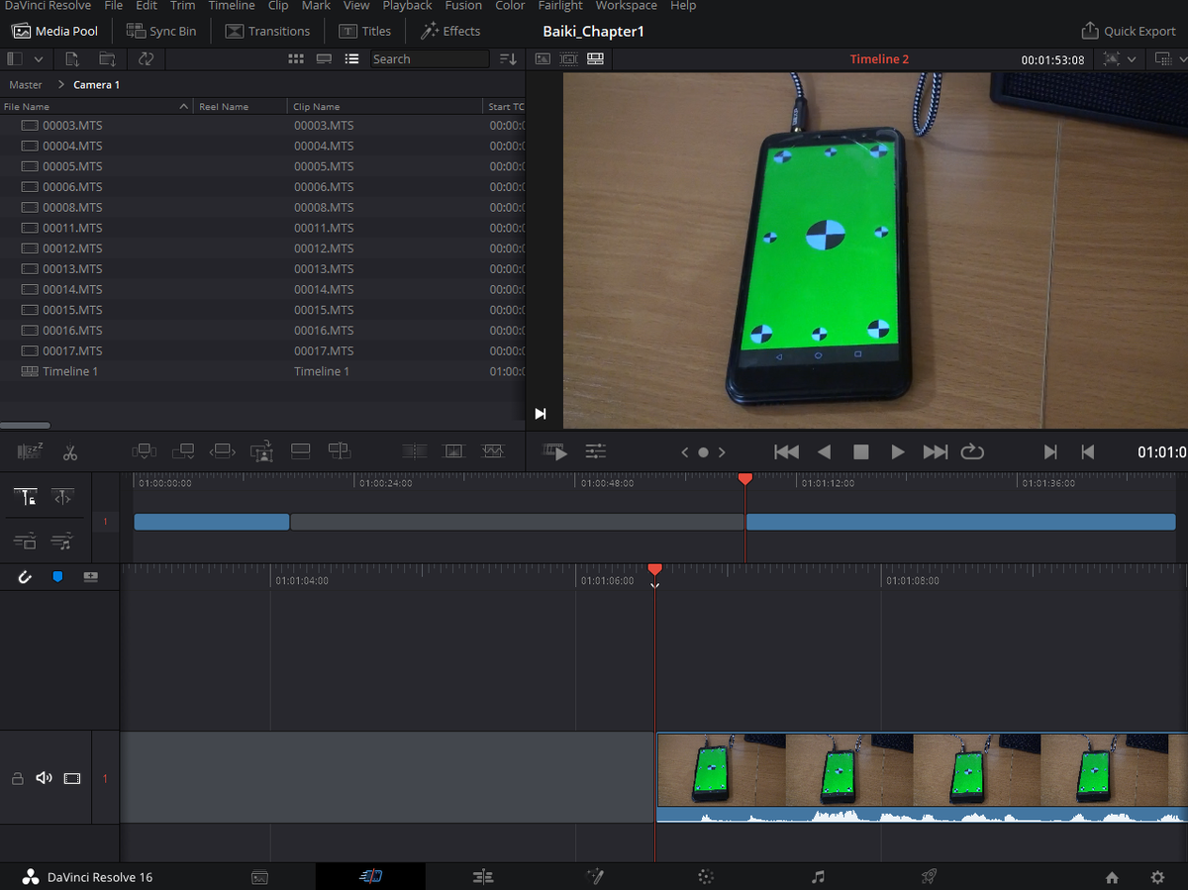Switch to Transitions tab

267,31
